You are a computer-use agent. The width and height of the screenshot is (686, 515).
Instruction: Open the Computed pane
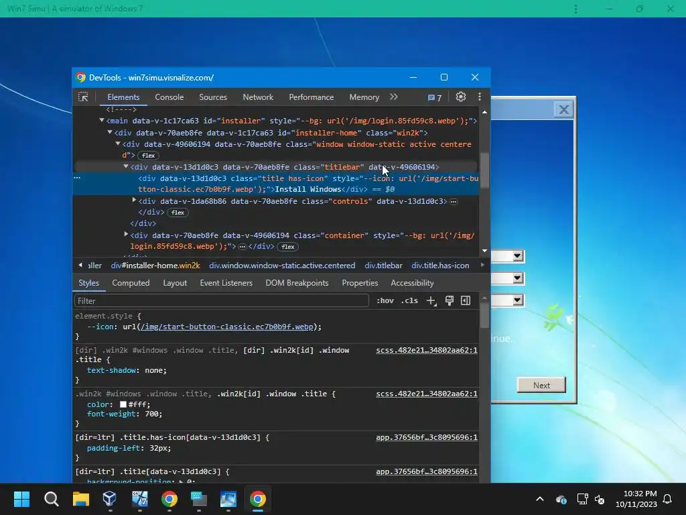click(131, 283)
